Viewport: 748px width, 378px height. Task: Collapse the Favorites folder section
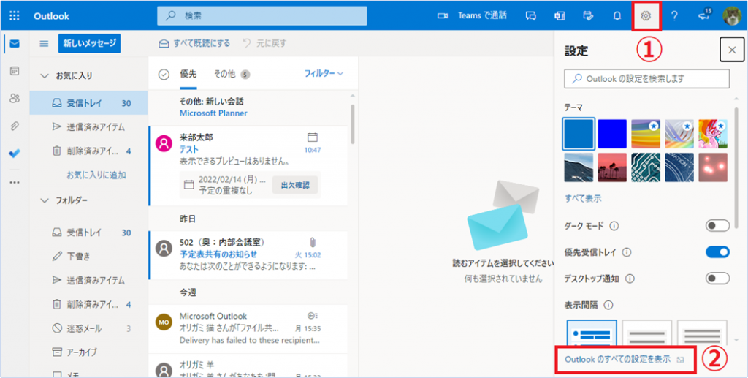44,76
